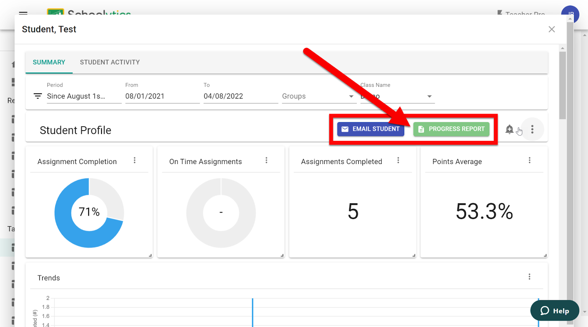Click the document icon on Progress Report

click(x=421, y=129)
